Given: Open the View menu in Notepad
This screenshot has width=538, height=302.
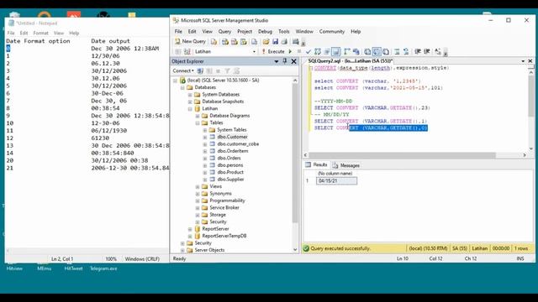Looking at the screenshot, I should pyautogui.click(x=59, y=34).
